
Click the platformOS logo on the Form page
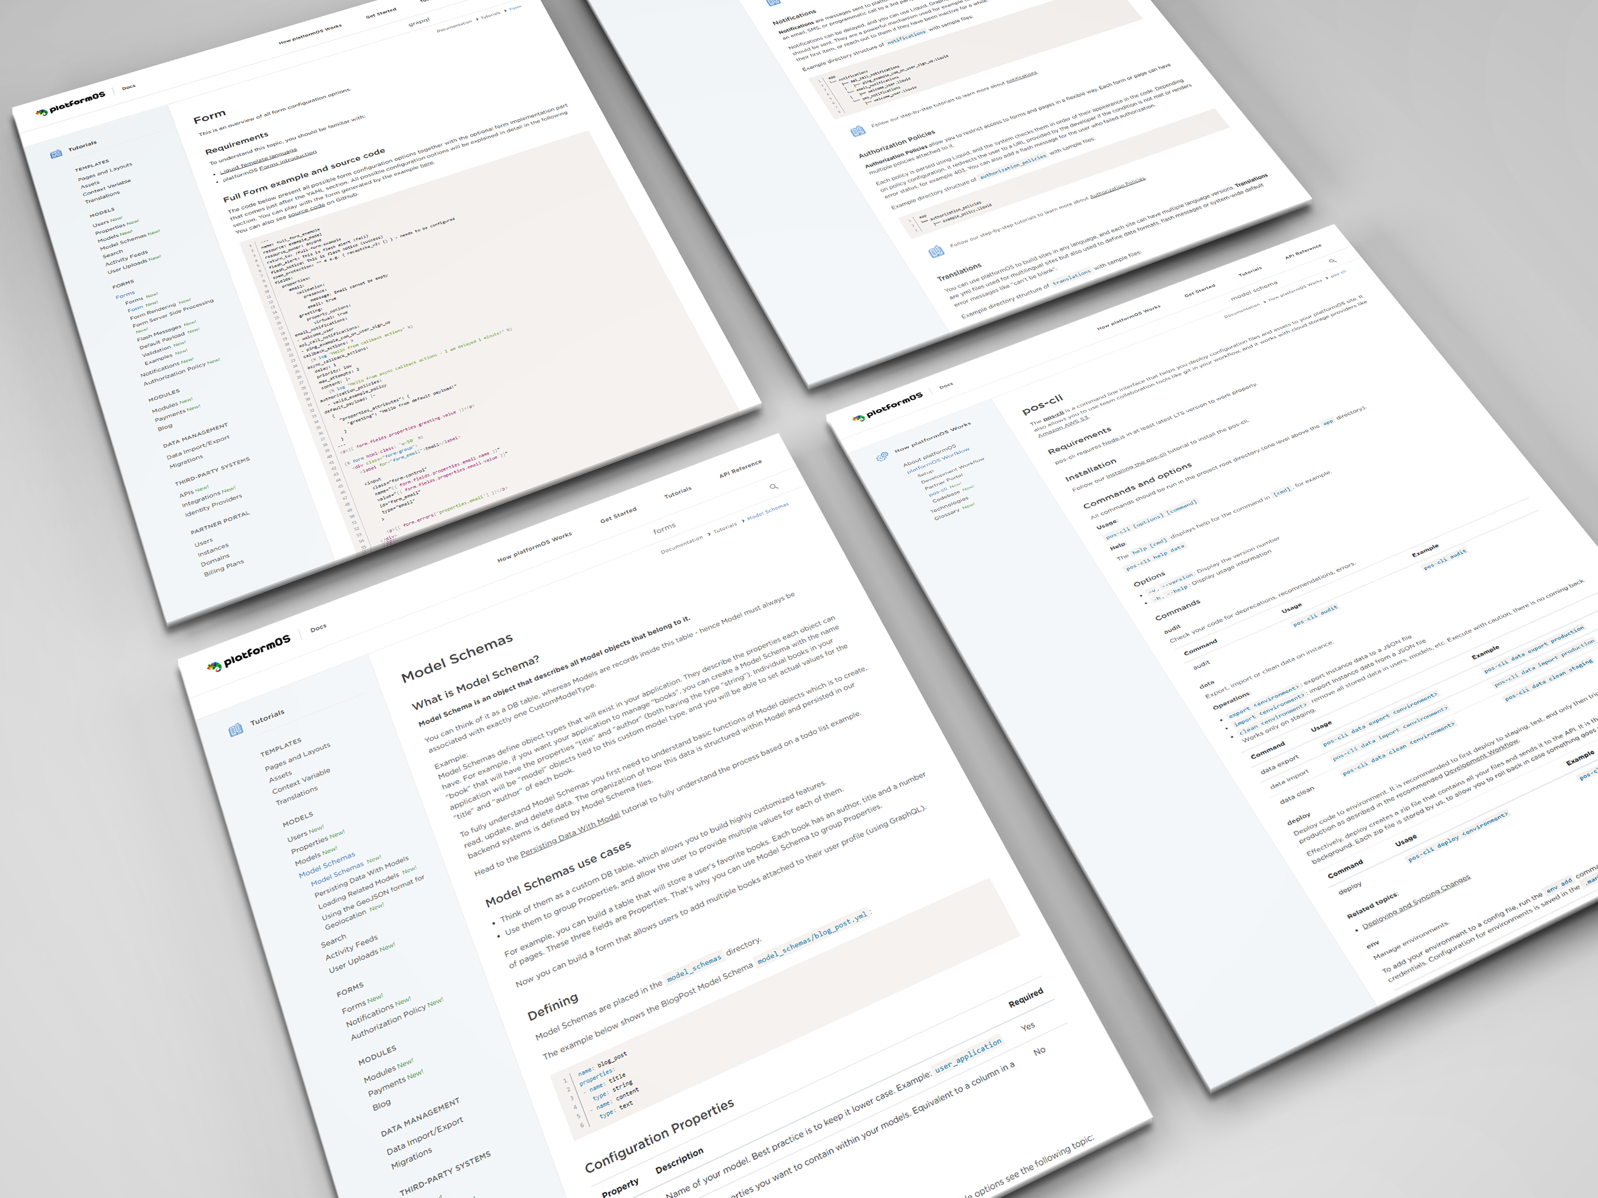coord(71,103)
